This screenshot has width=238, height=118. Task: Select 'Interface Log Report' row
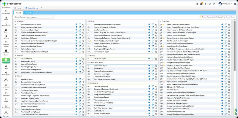122,46
